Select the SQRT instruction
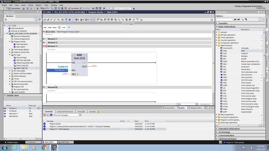The image size is (269, 151). [x=225, y=86]
